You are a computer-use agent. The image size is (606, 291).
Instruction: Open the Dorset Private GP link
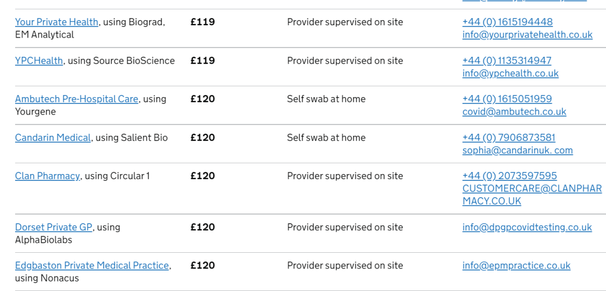pos(54,227)
